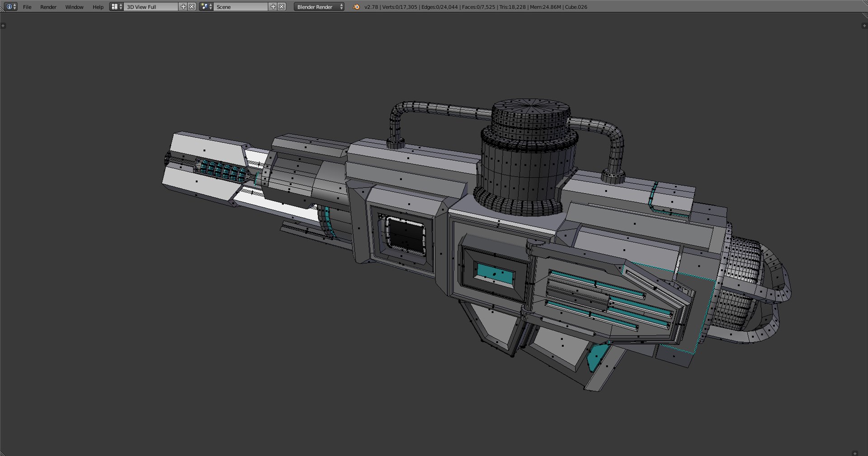Delete the current scene

point(282,7)
